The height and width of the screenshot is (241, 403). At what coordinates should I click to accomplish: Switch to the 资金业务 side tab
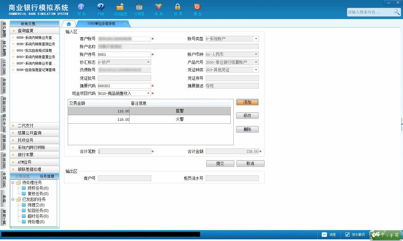point(4,161)
